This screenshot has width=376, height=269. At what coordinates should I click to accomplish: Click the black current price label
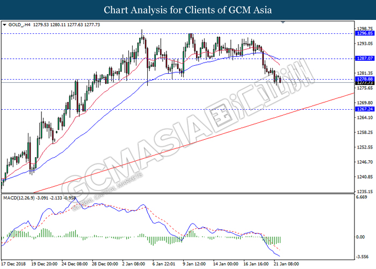(365, 83)
